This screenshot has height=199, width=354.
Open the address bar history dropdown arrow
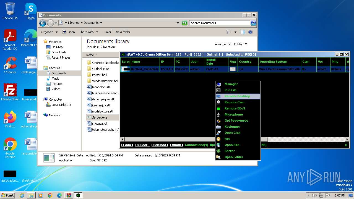178,23
